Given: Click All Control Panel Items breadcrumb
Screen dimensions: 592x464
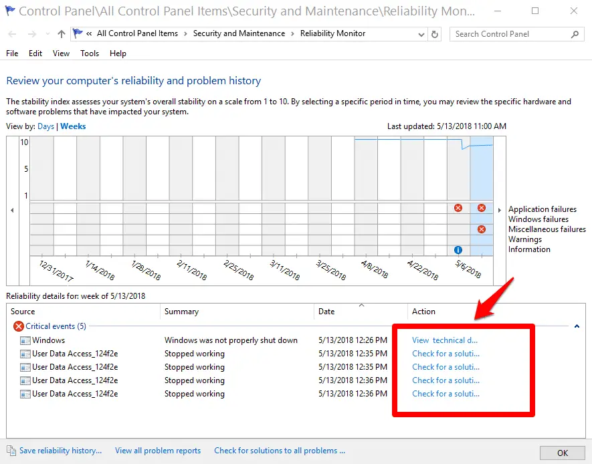Looking at the screenshot, I should click(137, 33).
